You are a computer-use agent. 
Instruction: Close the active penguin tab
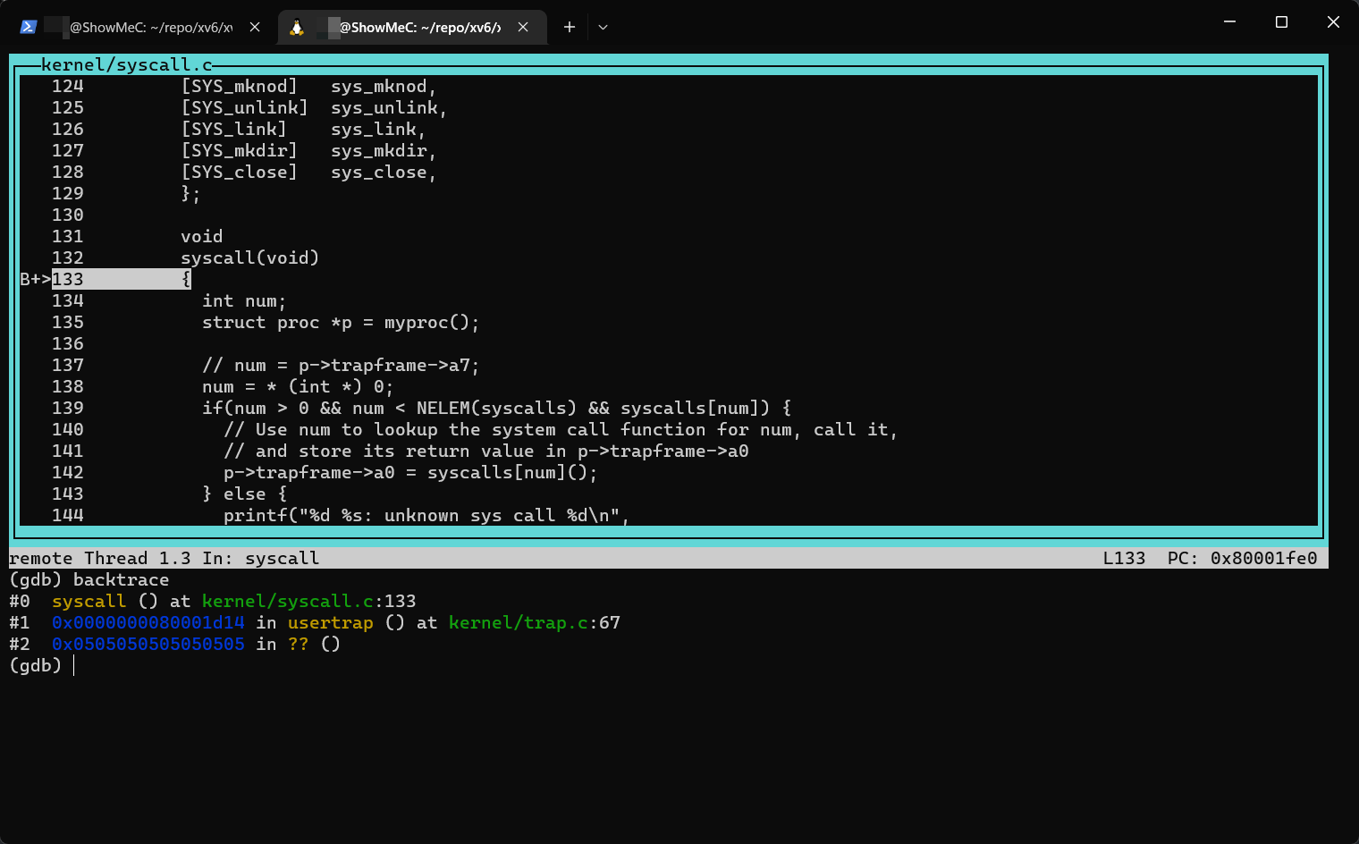(x=523, y=27)
